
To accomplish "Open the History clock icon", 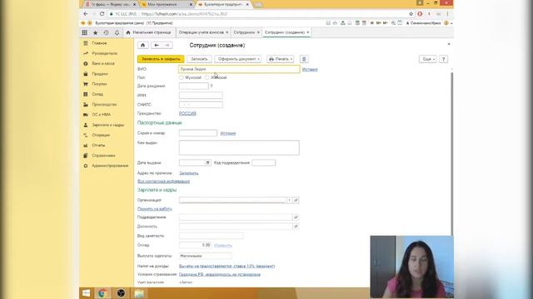I will click(x=106, y=32).
